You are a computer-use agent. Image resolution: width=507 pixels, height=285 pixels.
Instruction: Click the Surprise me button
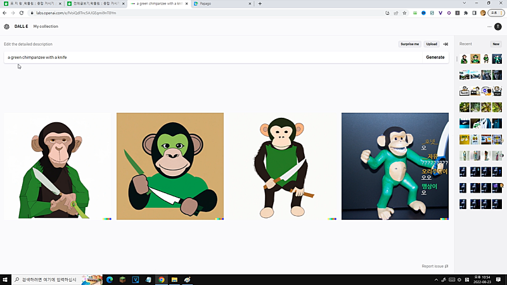(409, 44)
